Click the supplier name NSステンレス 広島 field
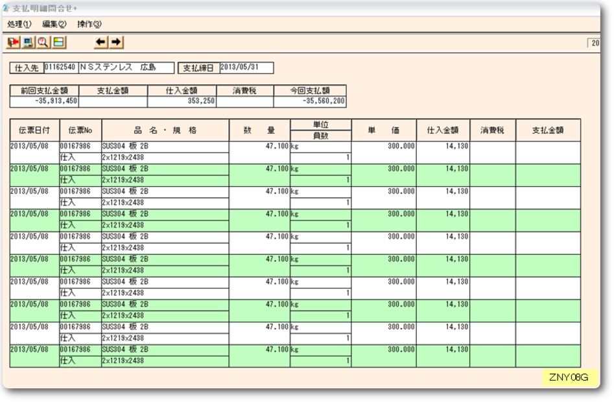The height and width of the screenshot is (402, 614). click(126, 67)
